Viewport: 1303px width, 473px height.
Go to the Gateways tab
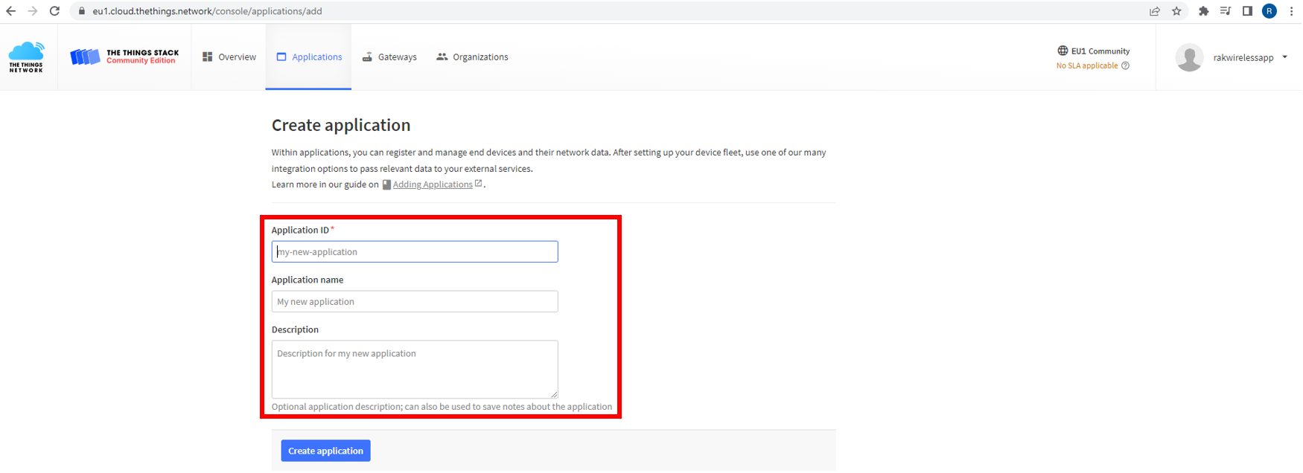(x=389, y=57)
